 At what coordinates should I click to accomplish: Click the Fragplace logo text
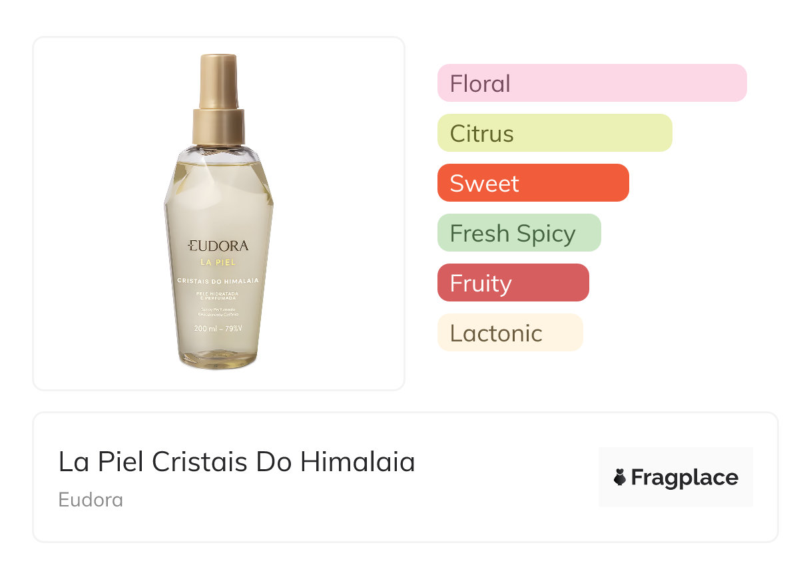[684, 477]
